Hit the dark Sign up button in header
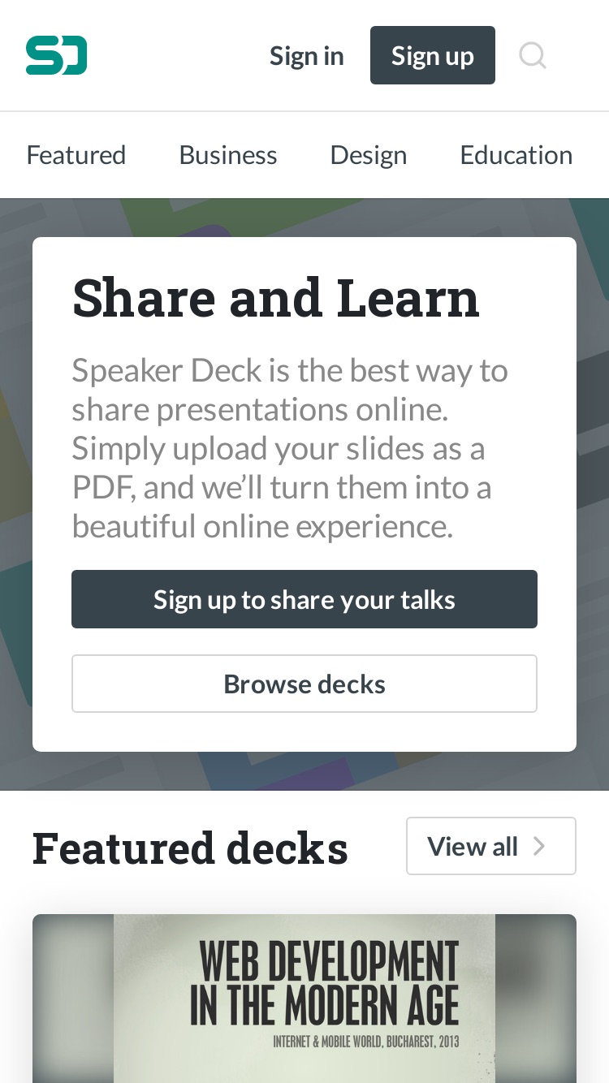Image resolution: width=609 pixels, height=1083 pixels. pyautogui.click(x=433, y=55)
